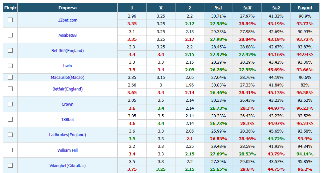Click Betfair opening %1 value 30.83%

(218, 85)
